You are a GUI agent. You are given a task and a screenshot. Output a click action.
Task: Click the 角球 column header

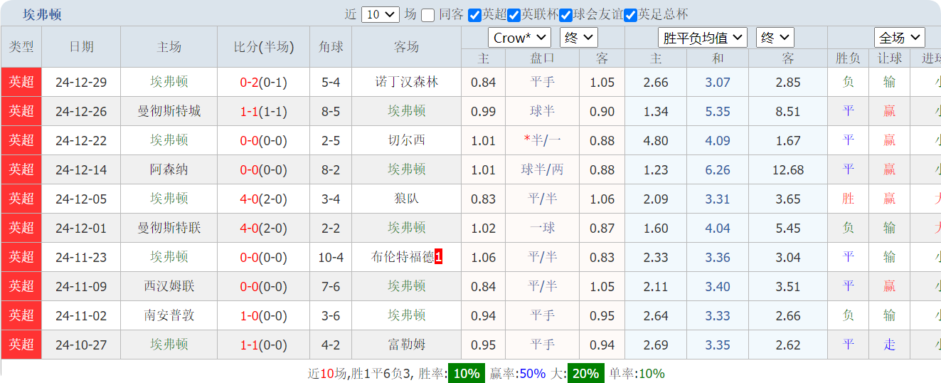pyautogui.click(x=331, y=47)
